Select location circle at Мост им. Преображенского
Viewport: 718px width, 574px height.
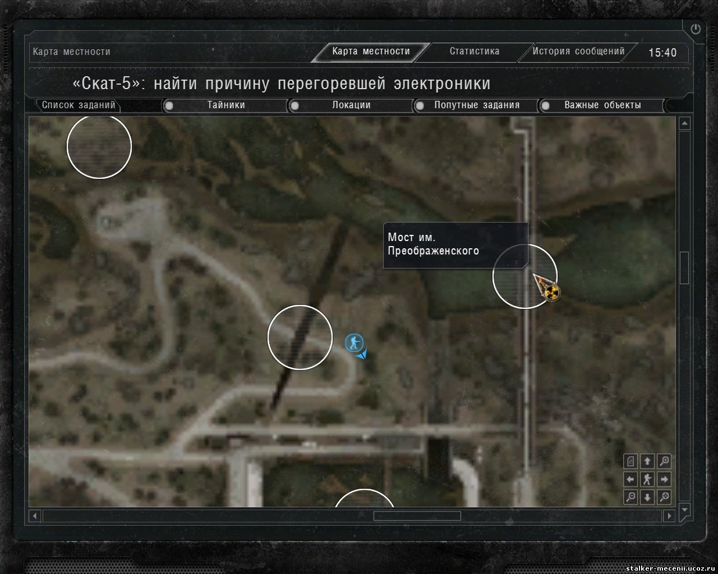pos(525,276)
